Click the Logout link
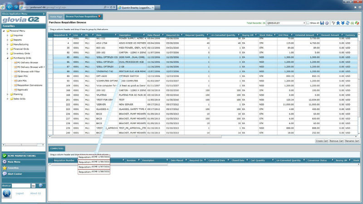This screenshot has width=363, height=204. [x=20, y=193]
